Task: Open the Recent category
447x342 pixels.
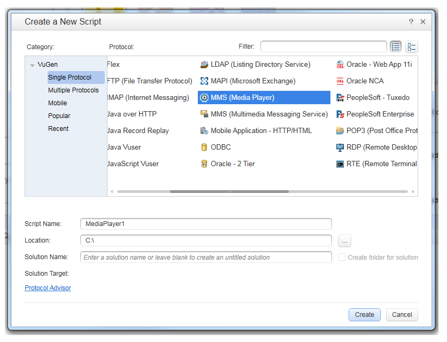Action: click(58, 129)
